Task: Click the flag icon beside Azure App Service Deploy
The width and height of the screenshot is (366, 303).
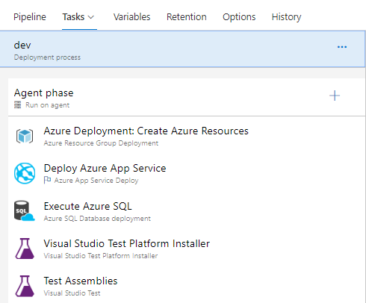Action: point(47,180)
